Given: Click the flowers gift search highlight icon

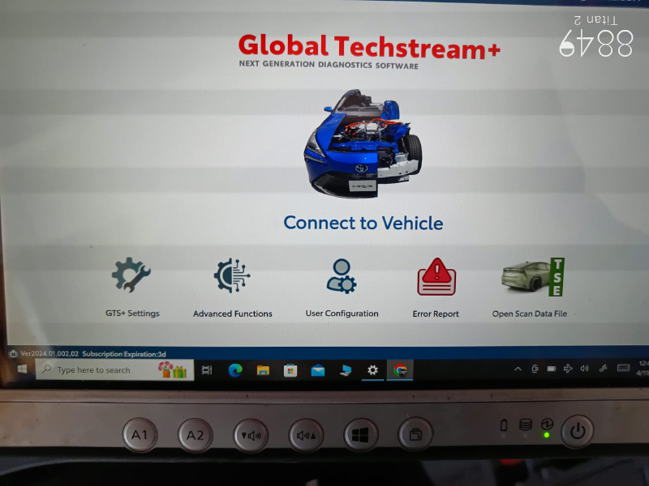Looking at the screenshot, I should click(x=172, y=370).
